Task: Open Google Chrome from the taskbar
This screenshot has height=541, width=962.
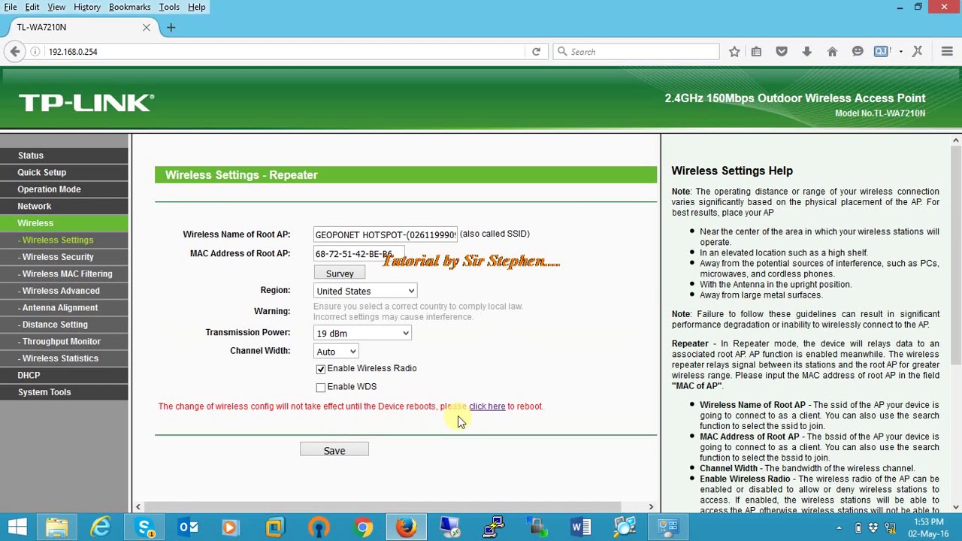Action: tap(363, 527)
